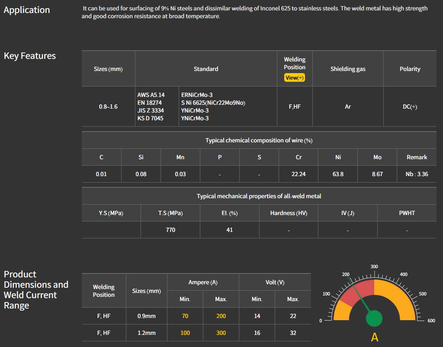Click the 1.2mm size cell
This screenshot has width=443, height=347.
point(146,333)
